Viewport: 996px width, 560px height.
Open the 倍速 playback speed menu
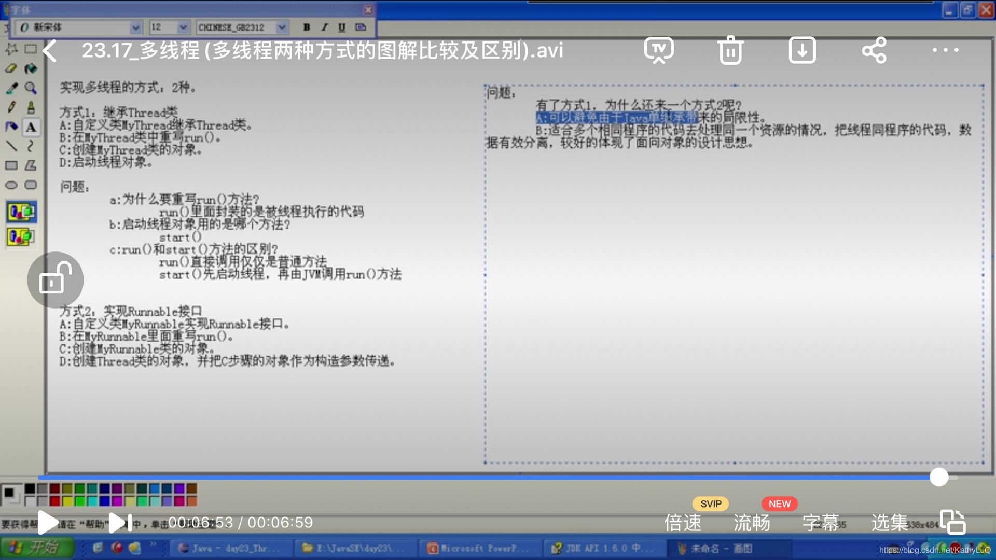[x=683, y=523]
